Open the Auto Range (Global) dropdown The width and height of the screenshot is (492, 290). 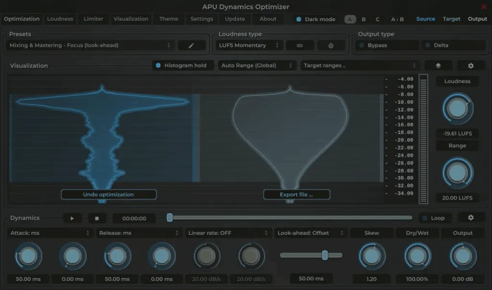pyautogui.click(x=257, y=65)
